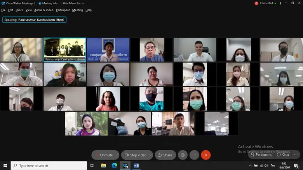Click the Unmute microphone button
This screenshot has width=303, height=170.
pos(103,155)
